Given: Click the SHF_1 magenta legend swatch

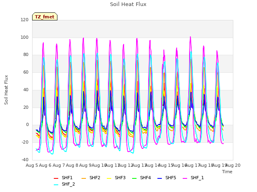Looking at the screenshot, I should [185, 178].
